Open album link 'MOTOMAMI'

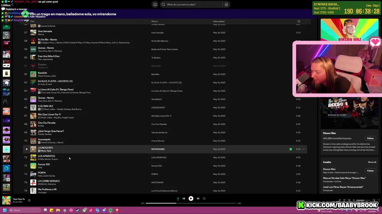157,182
